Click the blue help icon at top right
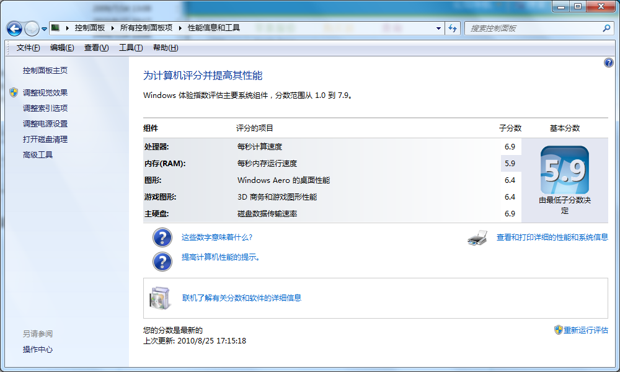The image size is (620, 372). pos(609,63)
